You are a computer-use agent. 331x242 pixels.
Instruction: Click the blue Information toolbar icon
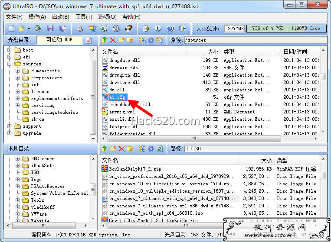(x=158, y=29)
